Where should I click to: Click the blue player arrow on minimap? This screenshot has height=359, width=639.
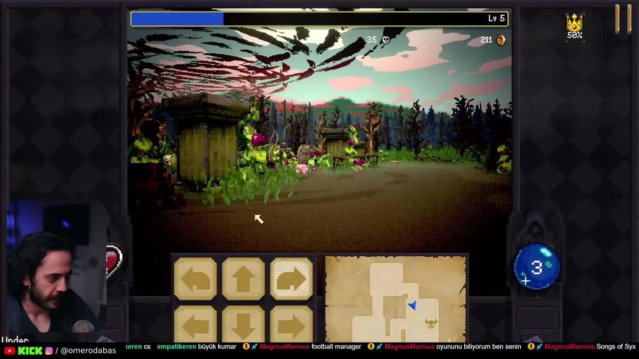point(411,306)
